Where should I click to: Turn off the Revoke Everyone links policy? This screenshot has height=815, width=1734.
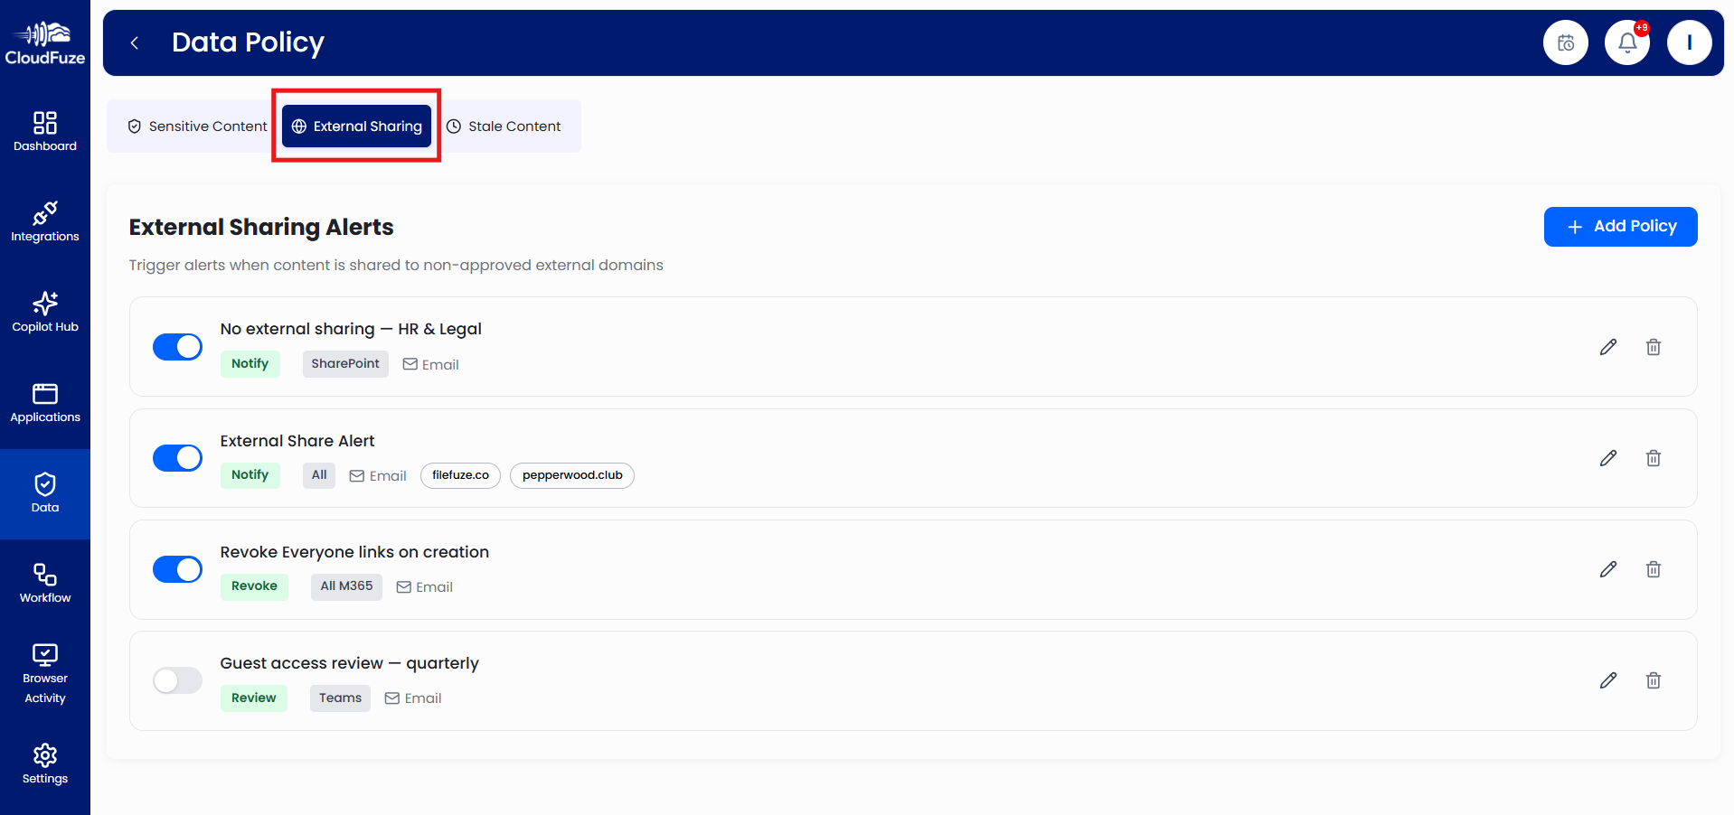point(177,569)
